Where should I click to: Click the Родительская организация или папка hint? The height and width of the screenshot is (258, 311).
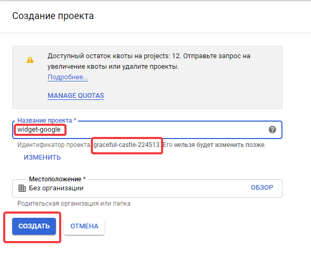74,204
